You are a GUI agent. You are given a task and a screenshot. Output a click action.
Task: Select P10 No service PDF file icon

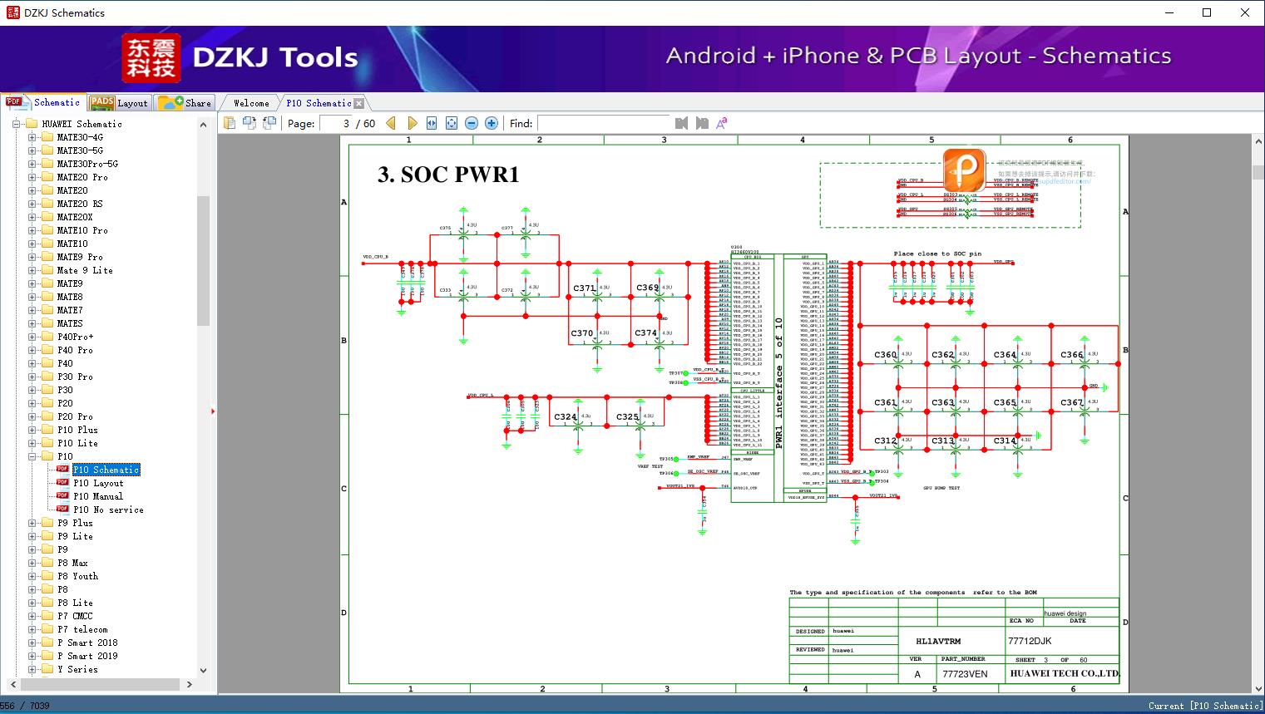coord(62,510)
